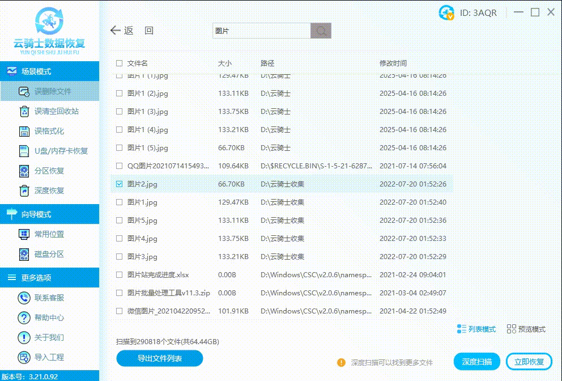562x381 pixels.
Task: Click the 关于我们 exclamation icon
Action: 24,337
